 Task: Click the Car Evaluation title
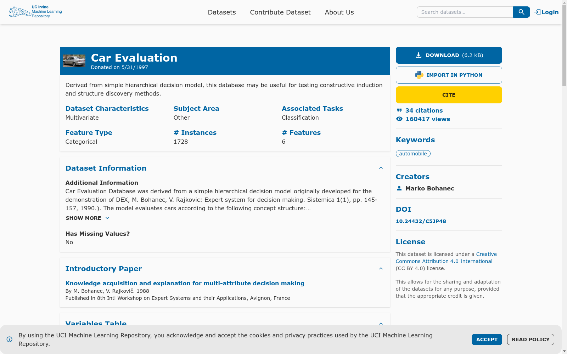click(134, 58)
